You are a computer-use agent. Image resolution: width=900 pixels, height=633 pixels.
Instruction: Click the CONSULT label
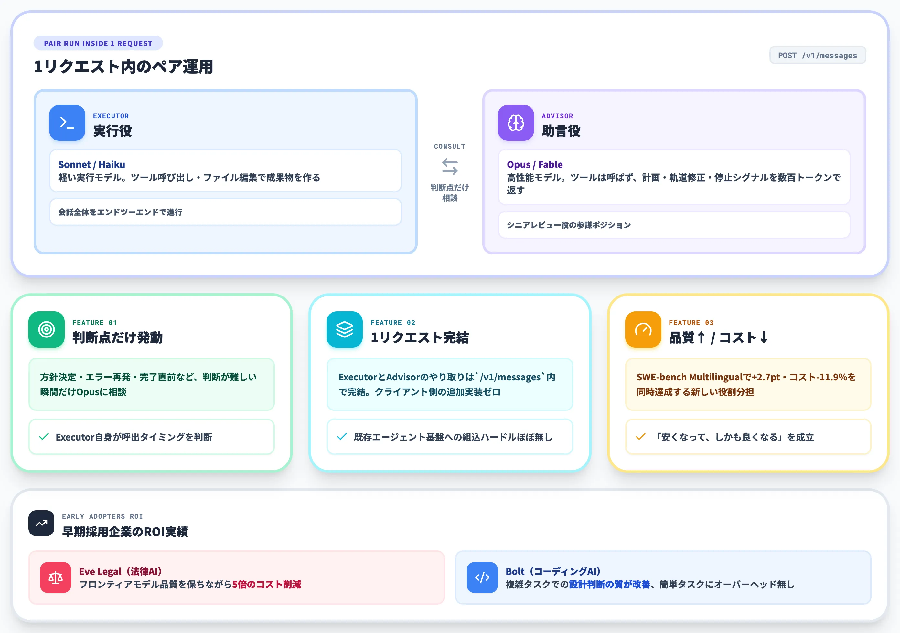tap(450, 146)
